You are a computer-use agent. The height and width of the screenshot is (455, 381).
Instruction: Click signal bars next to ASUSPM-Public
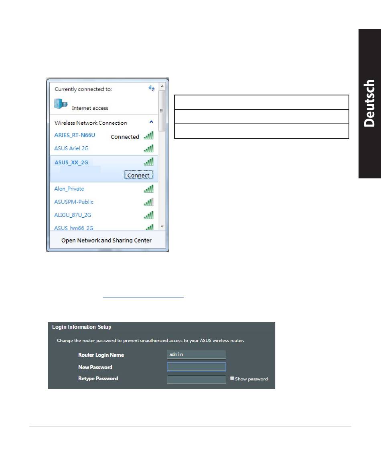pos(148,202)
